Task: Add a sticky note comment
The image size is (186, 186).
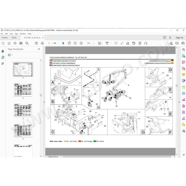Action: coord(116,43)
